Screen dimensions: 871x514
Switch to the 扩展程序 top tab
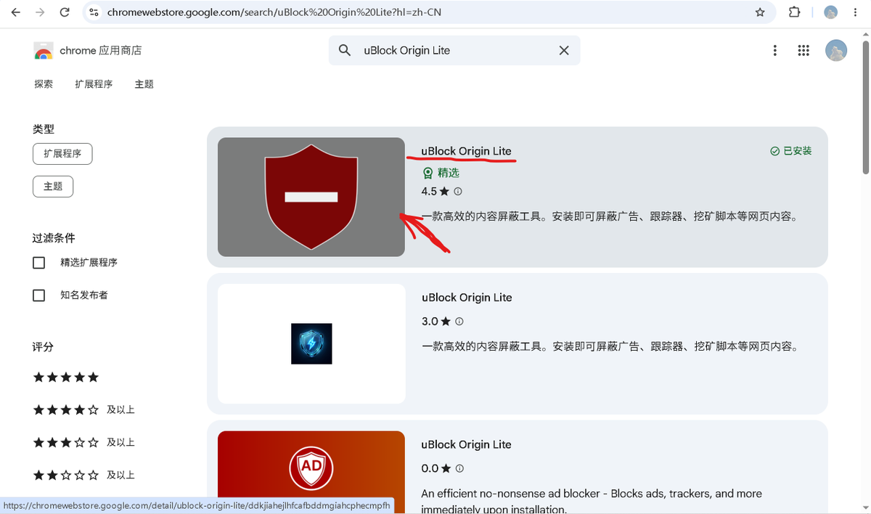point(94,84)
